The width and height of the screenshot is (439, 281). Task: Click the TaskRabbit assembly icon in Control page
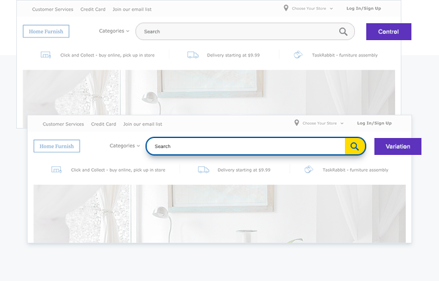pos(298,55)
